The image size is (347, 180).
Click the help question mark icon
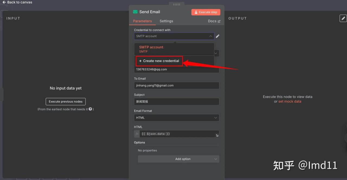90,109
